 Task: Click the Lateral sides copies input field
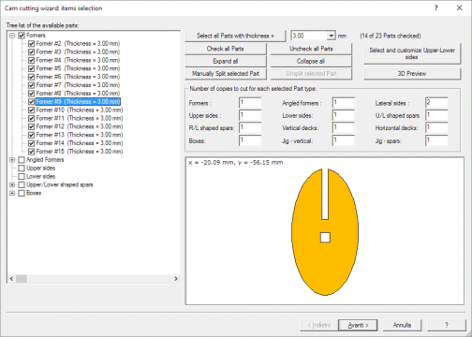436,103
